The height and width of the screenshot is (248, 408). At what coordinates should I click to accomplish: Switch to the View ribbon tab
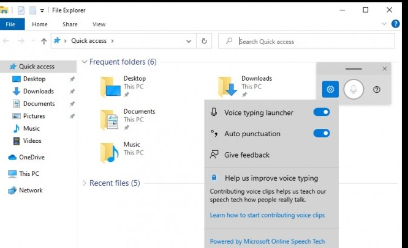point(99,24)
